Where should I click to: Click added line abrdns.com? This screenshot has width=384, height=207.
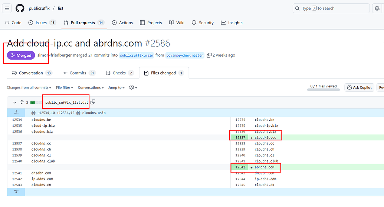click(x=265, y=167)
